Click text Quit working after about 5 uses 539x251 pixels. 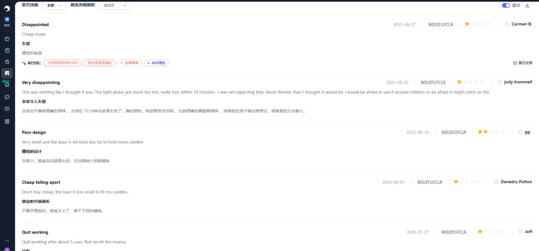point(74,242)
